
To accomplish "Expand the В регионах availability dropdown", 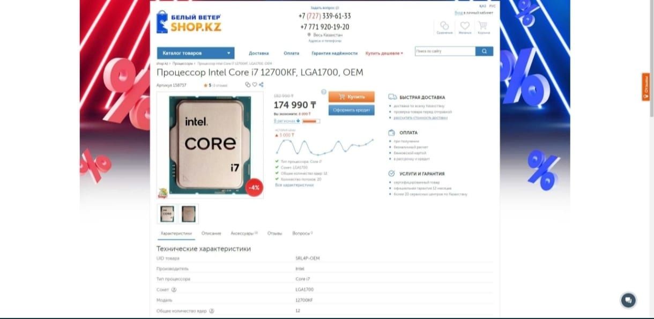I will click(x=287, y=121).
